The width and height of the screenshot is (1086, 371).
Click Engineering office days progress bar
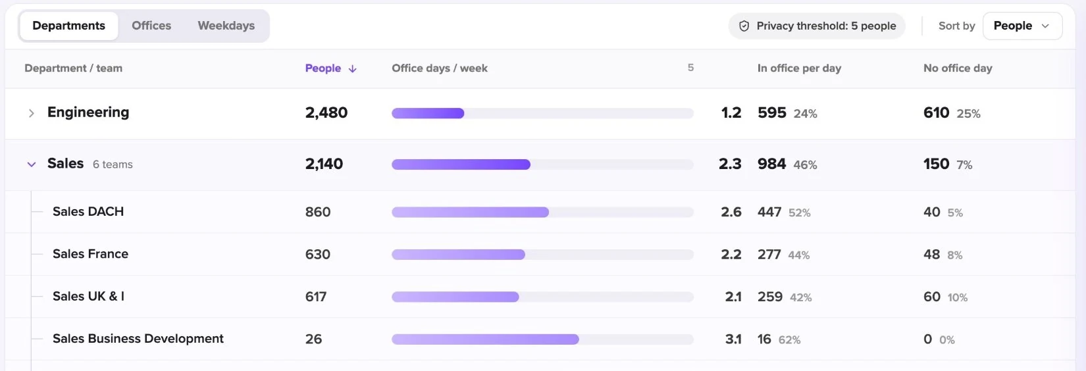542,113
